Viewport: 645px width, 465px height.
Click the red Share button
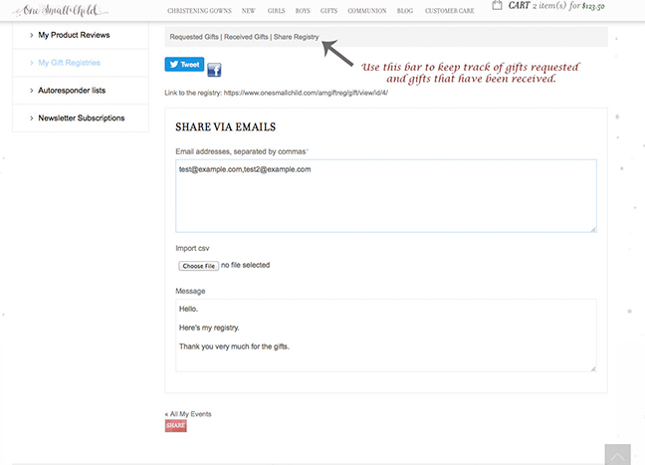[x=175, y=426]
